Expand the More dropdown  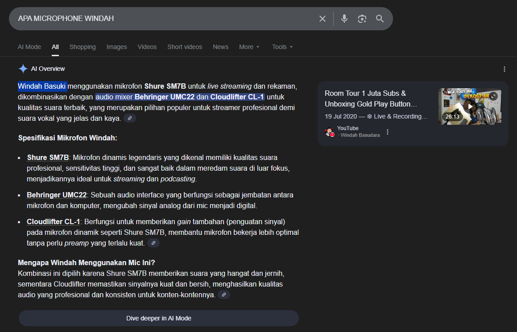coord(249,47)
